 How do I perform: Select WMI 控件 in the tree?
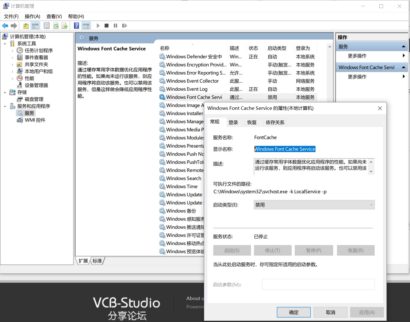(x=35, y=120)
